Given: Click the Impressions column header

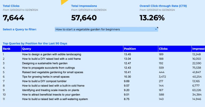Looking at the screenshot, I should point(198,49).
